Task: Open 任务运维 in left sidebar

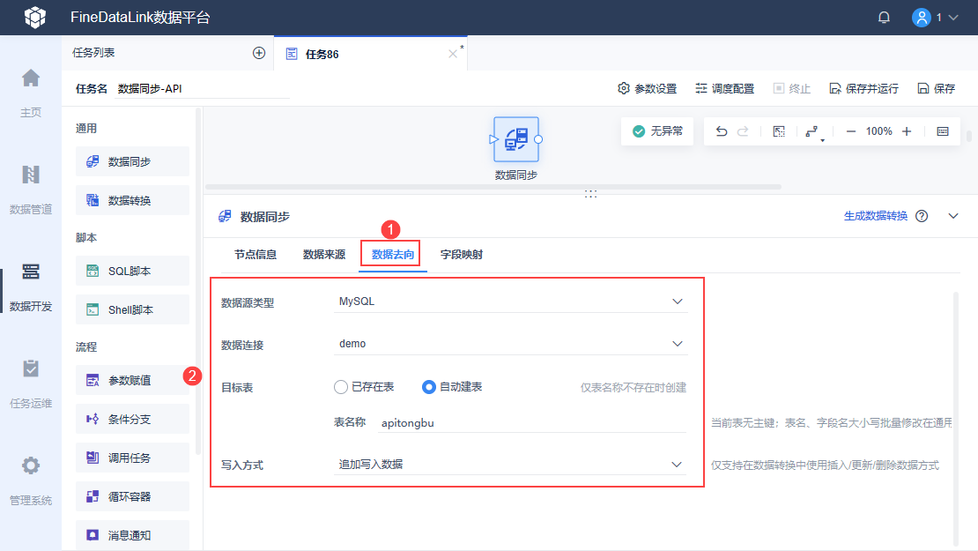Action: pyautogui.click(x=31, y=383)
